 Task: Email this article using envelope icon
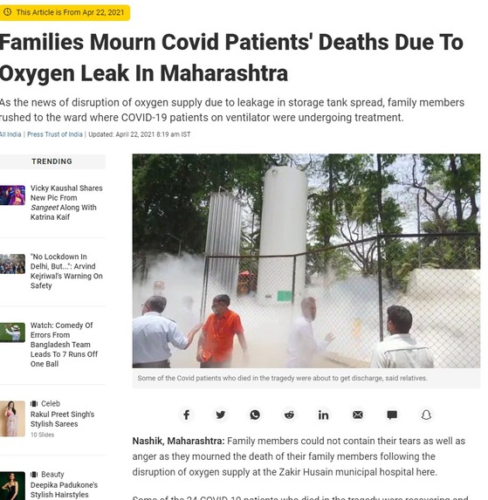[x=358, y=414]
